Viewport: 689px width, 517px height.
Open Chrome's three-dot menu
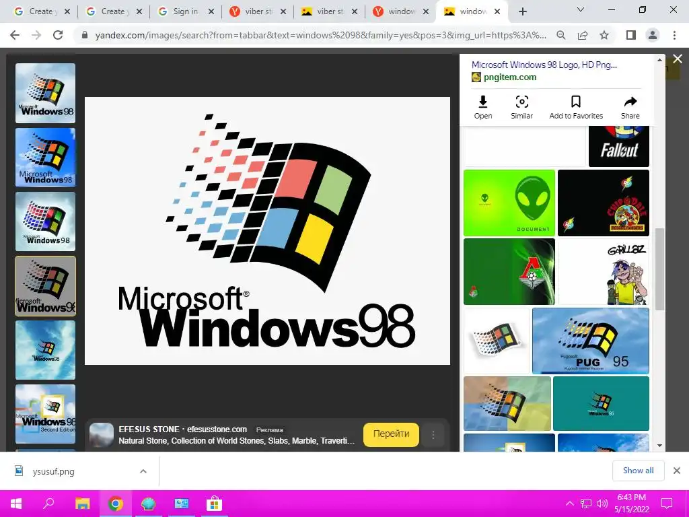(x=674, y=35)
